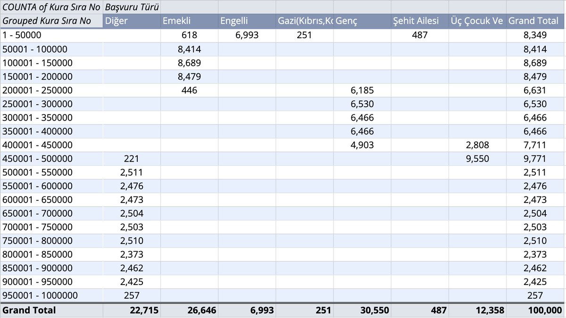Select row label '200001 - 250000'

pyautogui.click(x=51, y=90)
